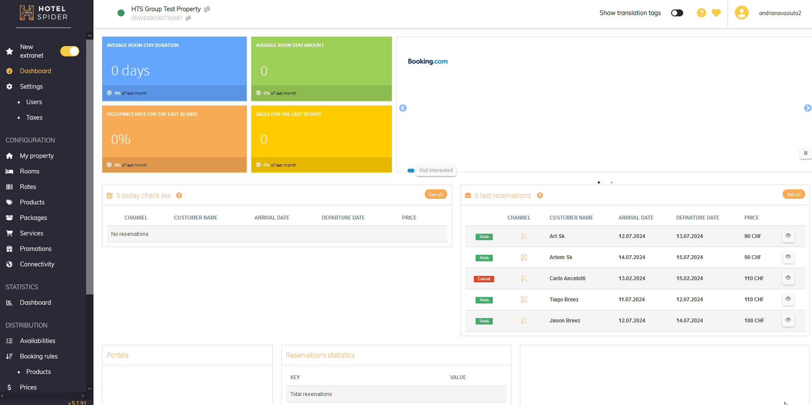Viewport: 812px width, 405px height.
Task: Open the user profile avatar icon
Action: pyautogui.click(x=741, y=13)
